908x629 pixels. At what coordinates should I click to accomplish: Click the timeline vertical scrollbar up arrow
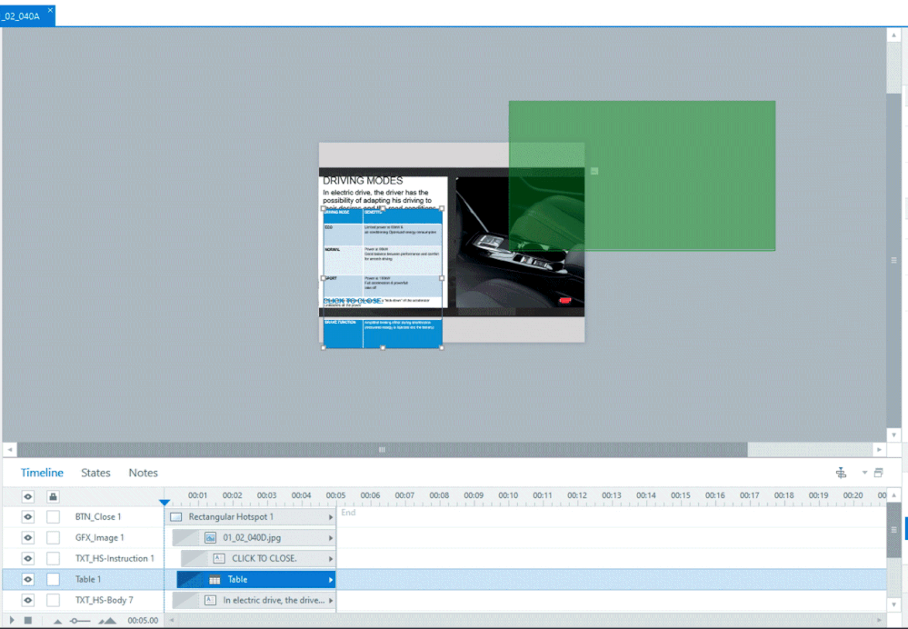point(893,495)
